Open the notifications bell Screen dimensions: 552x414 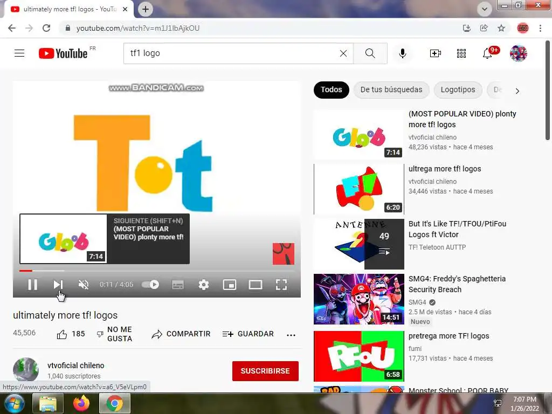click(488, 53)
